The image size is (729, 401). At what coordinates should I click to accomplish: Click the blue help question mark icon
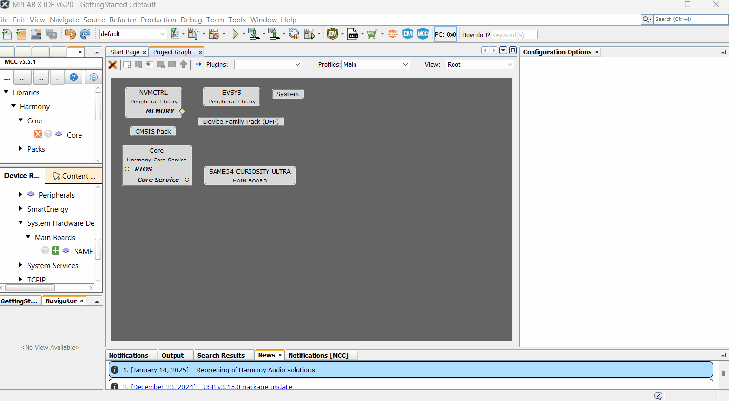[74, 77]
